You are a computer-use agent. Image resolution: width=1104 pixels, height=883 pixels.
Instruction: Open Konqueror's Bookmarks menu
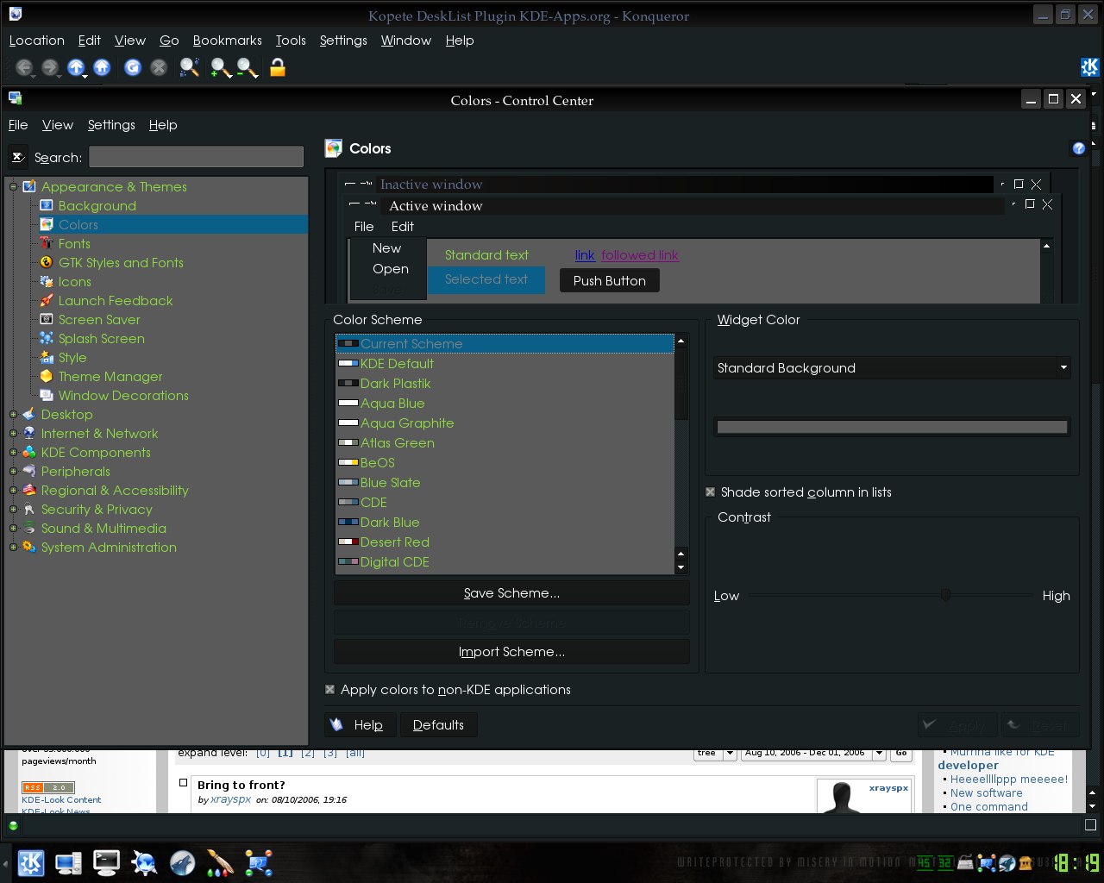227,41
